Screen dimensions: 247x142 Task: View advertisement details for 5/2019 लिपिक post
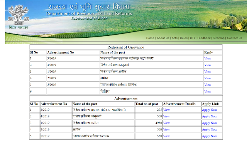[166, 136]
